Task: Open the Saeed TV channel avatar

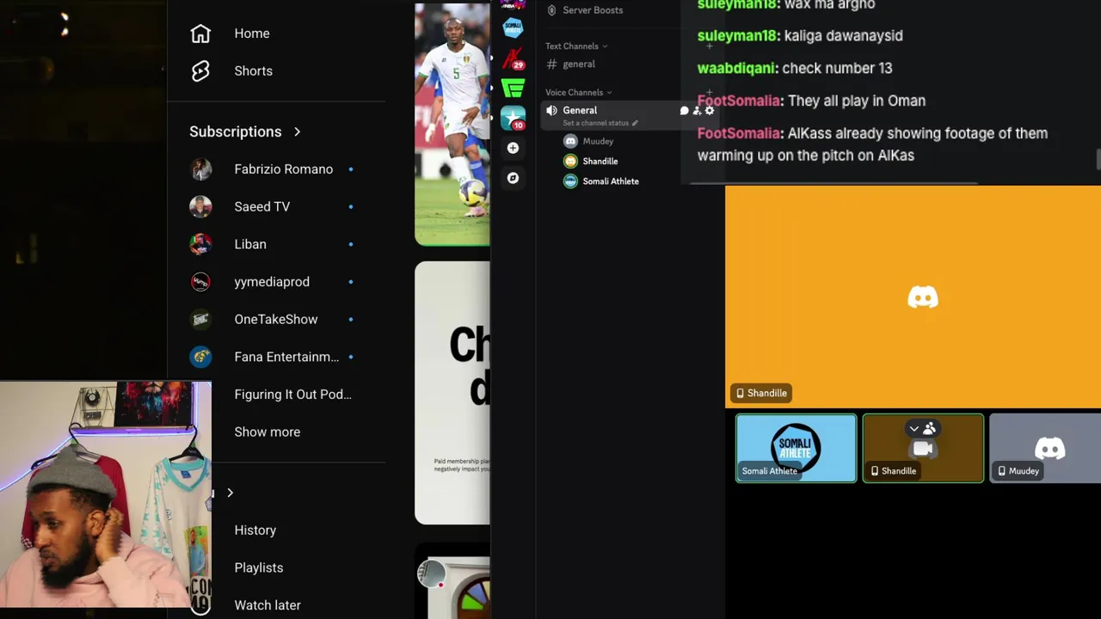Action: pos(200,206)
